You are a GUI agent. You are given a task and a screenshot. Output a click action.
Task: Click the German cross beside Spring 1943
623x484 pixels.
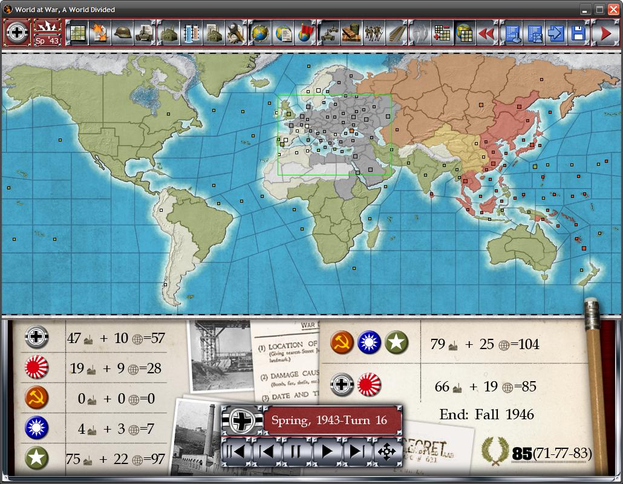pos(242,420)
